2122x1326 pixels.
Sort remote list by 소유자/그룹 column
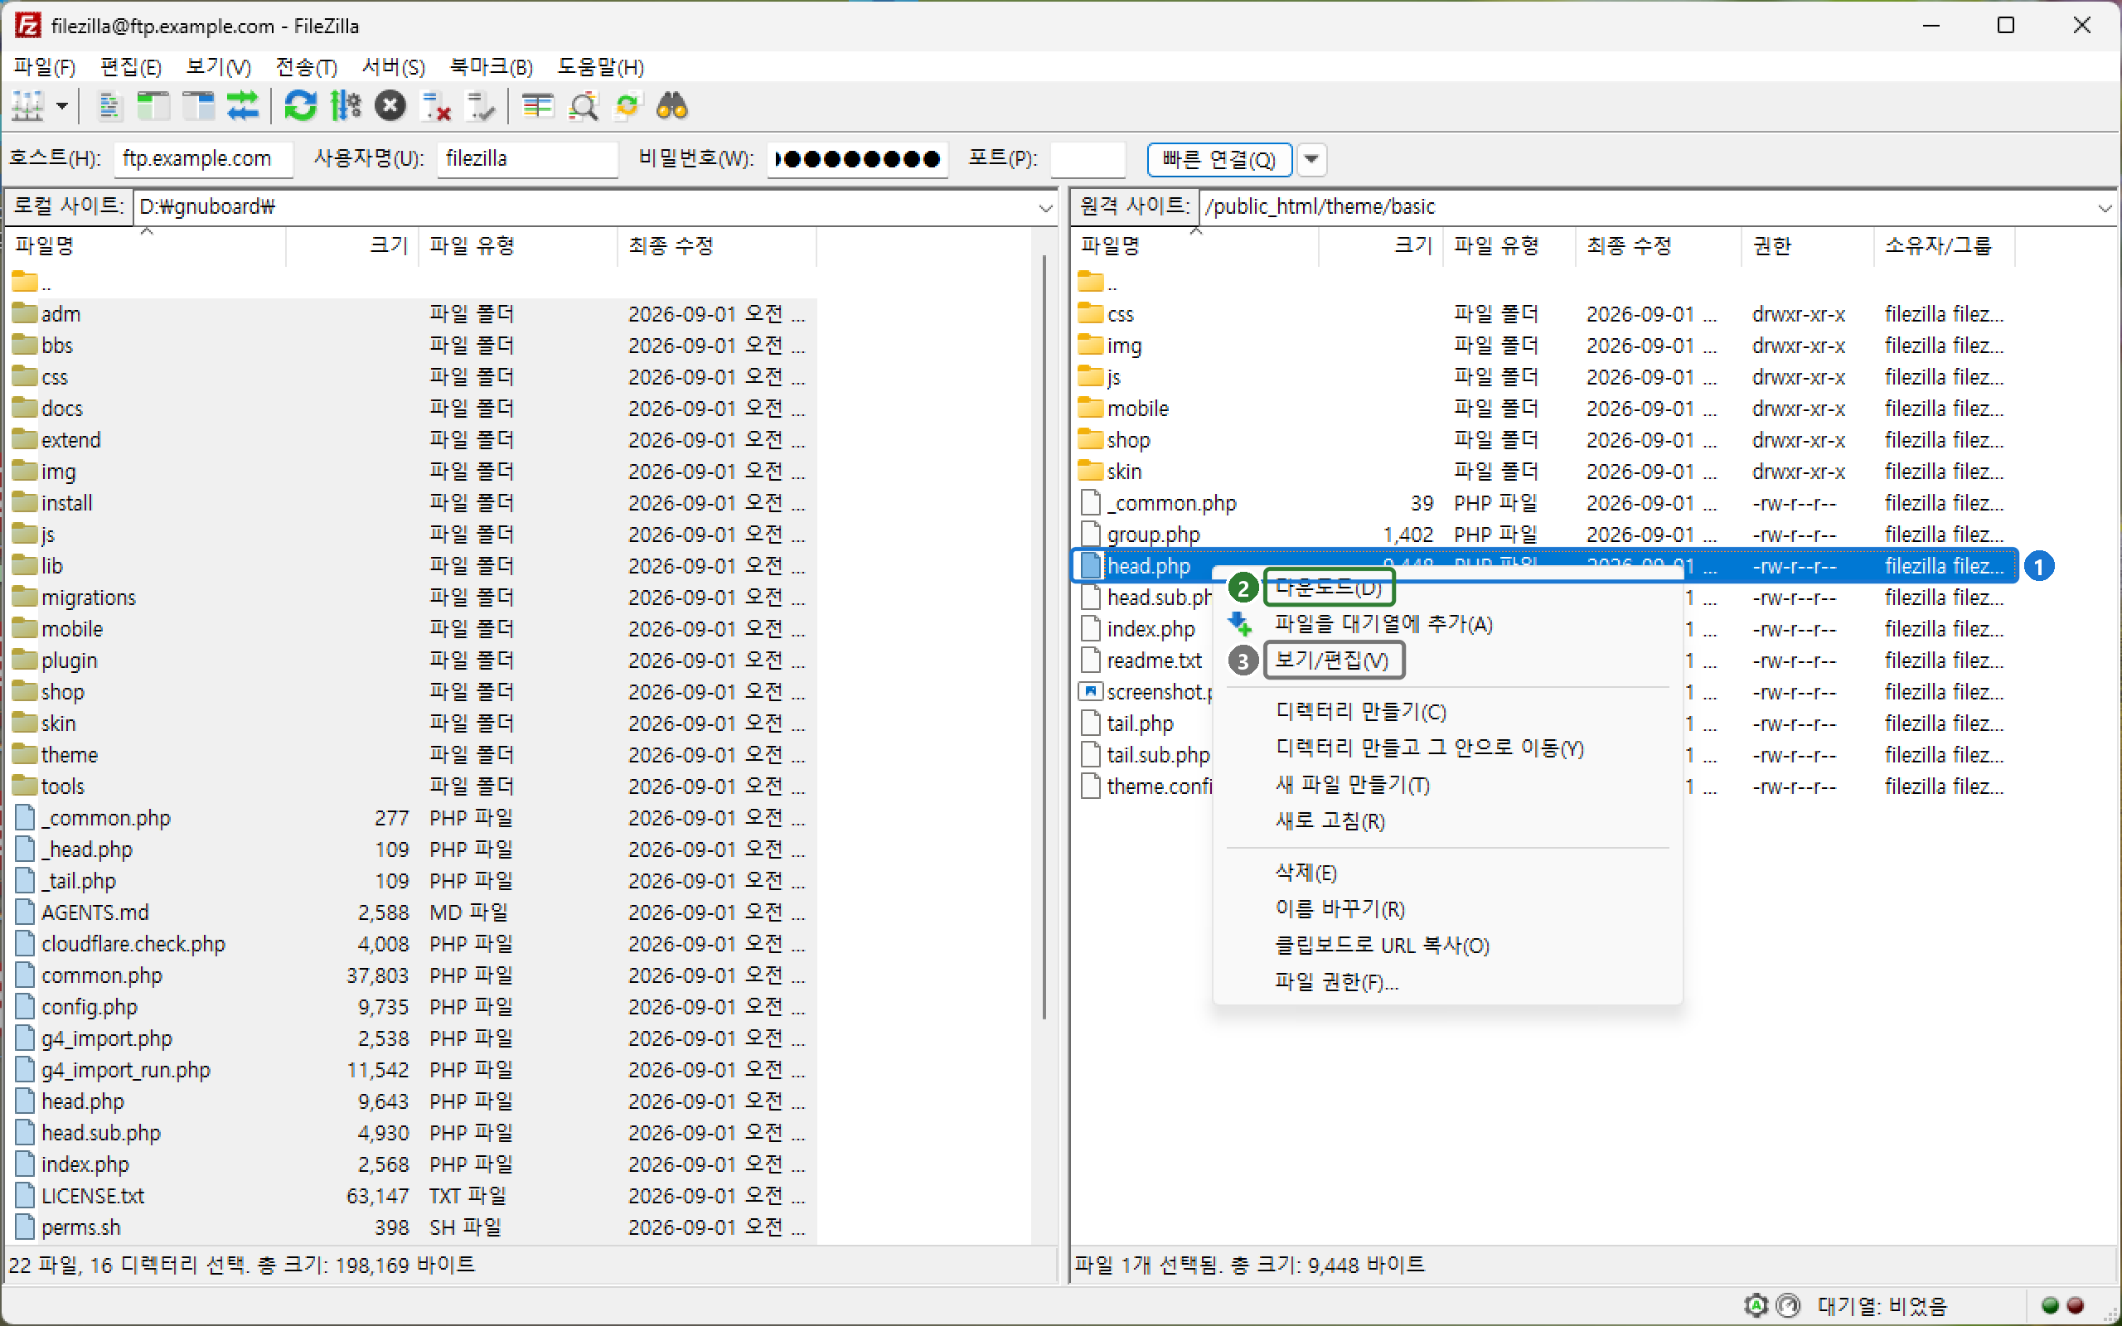tap(1944, 245)
